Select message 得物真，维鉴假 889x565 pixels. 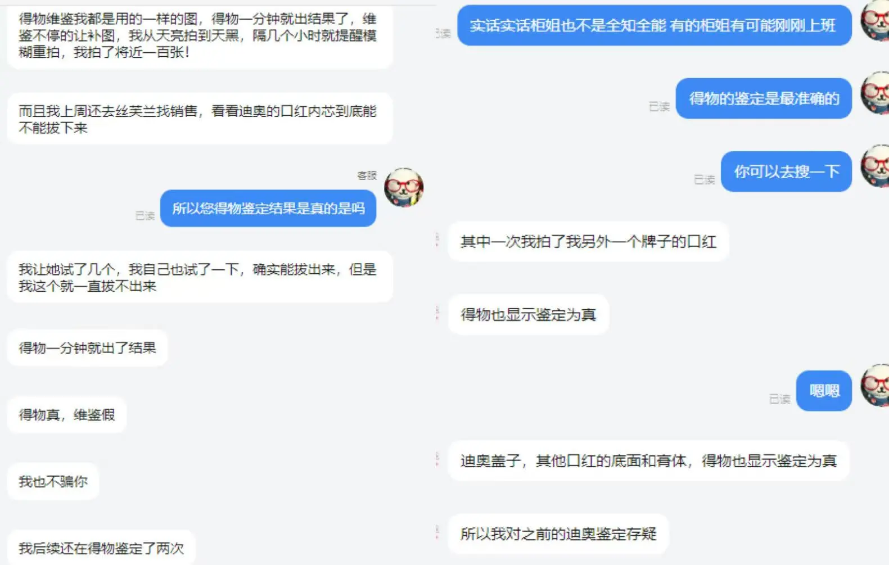pos(66,415)
